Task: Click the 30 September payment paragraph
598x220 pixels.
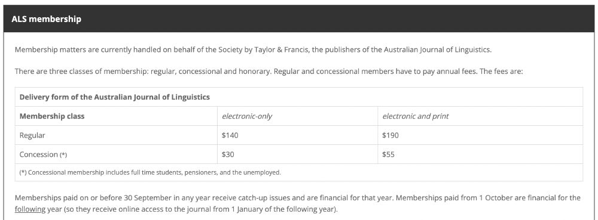Action: click(x=297, y=203)
